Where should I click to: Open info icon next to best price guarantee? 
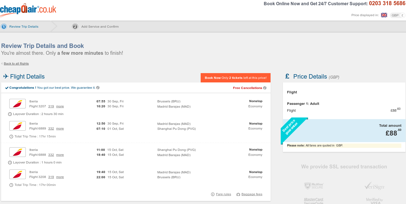pyautogui.click(x=98, y=88)
